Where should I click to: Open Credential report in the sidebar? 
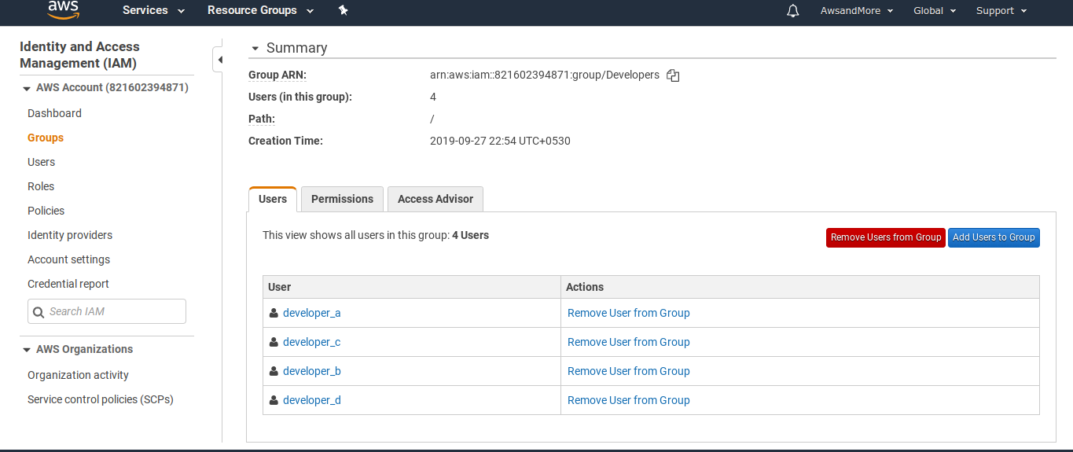(68, 284)
